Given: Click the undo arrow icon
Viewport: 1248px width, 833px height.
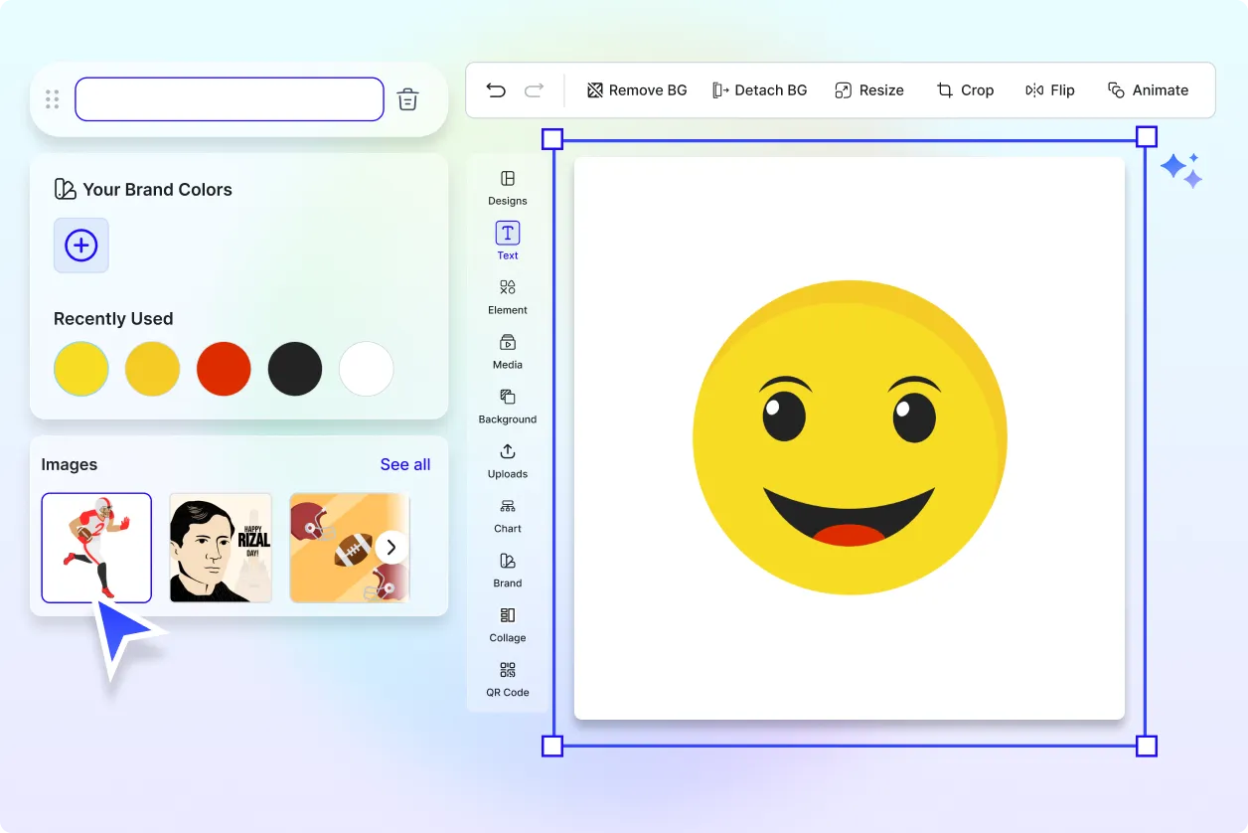Looking at the screenshot, I should (496, 90).
